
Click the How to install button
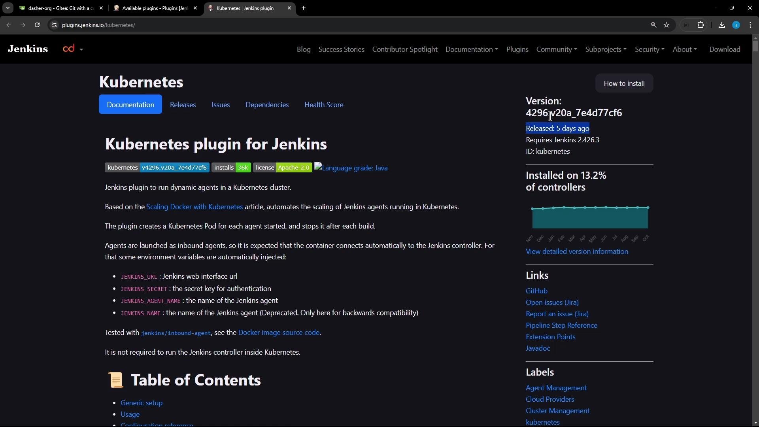(x=624, y=83)
